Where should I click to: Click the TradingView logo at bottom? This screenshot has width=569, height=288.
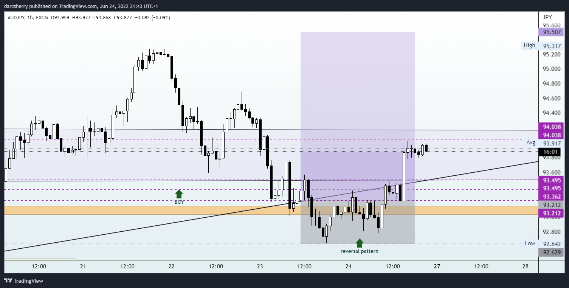(x=23, y=281)
